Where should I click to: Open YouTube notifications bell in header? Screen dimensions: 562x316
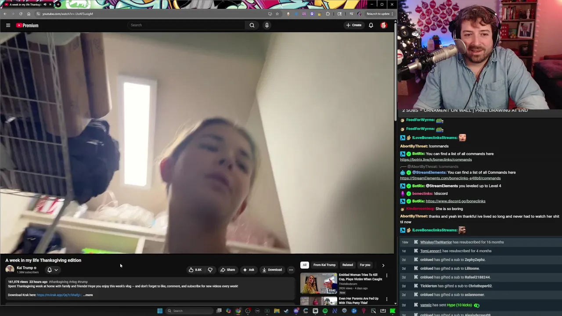[371, 25]
